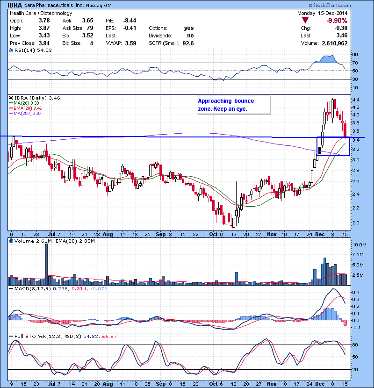This screenshot has width=374, height=388.
Task: Select the Open value 3.78
Action: coord(44,21)
